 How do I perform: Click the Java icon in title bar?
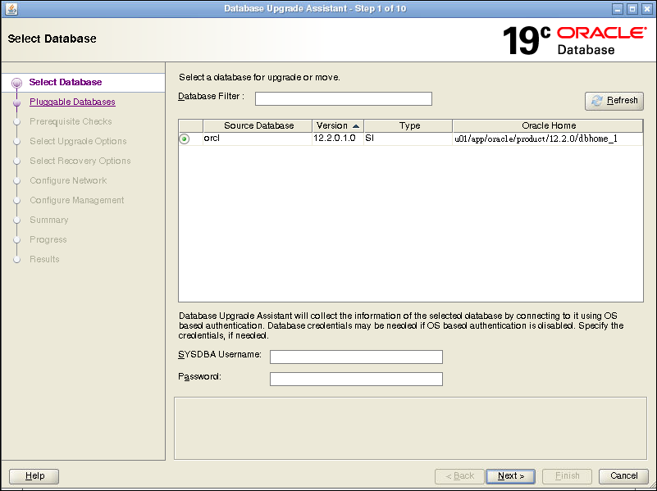11,9
